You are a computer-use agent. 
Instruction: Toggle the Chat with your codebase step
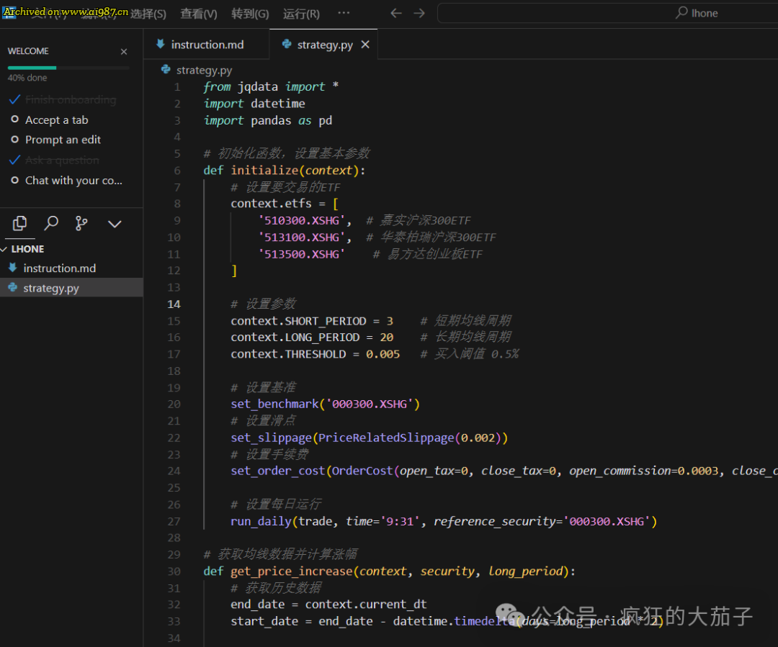point(73,181)
